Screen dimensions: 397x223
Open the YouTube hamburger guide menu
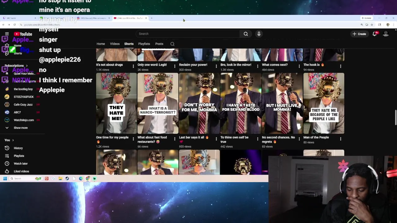(7, 34)
